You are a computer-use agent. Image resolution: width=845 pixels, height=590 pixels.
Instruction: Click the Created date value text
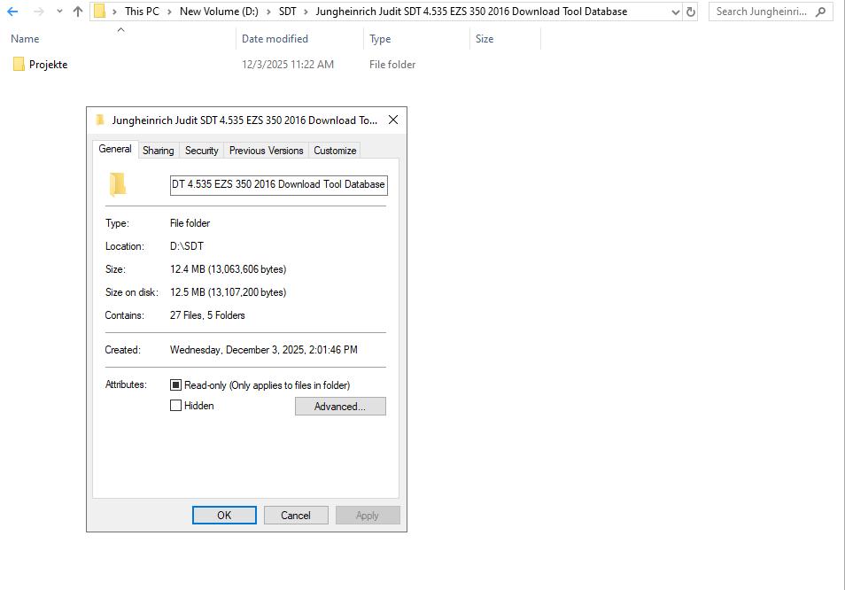pyautogui.click(x=264, y=350)
